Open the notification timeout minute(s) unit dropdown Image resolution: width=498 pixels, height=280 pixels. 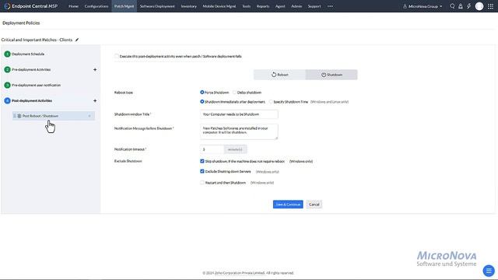(235, 149)
